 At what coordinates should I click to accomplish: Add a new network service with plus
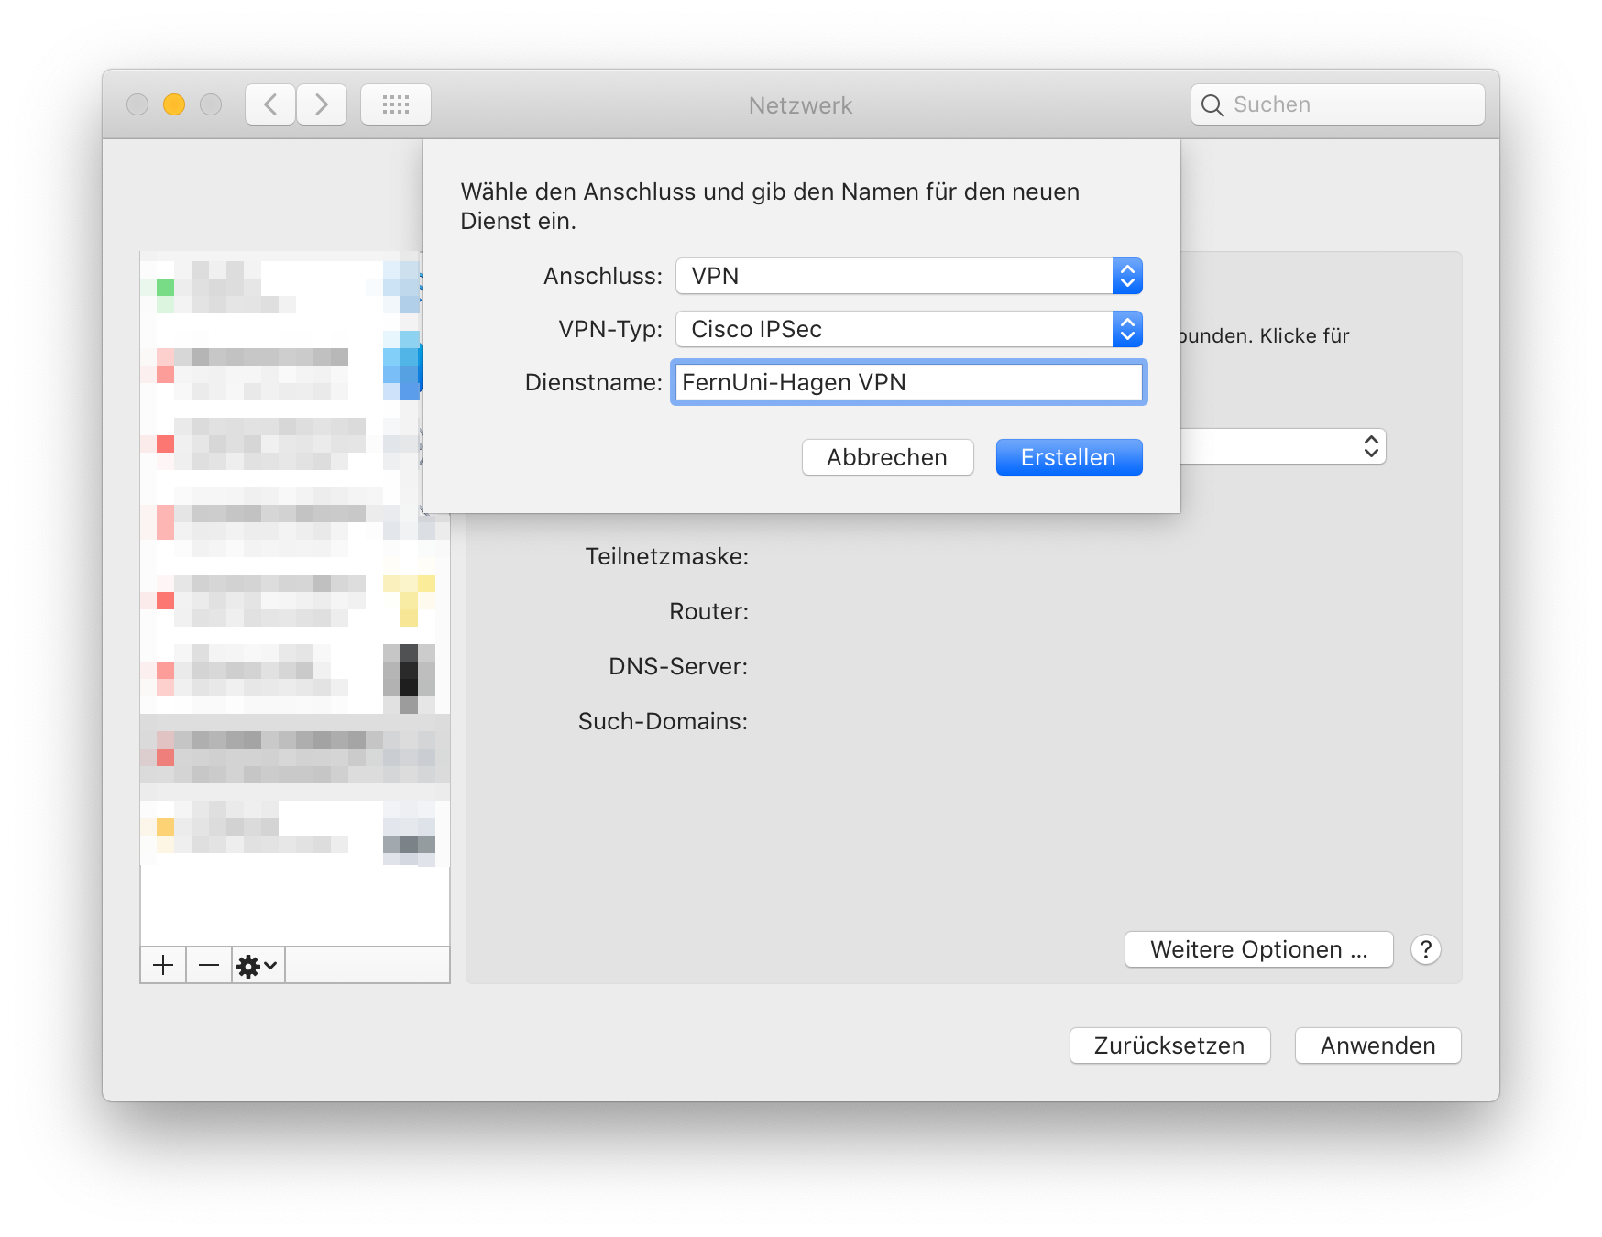point(163,965)
